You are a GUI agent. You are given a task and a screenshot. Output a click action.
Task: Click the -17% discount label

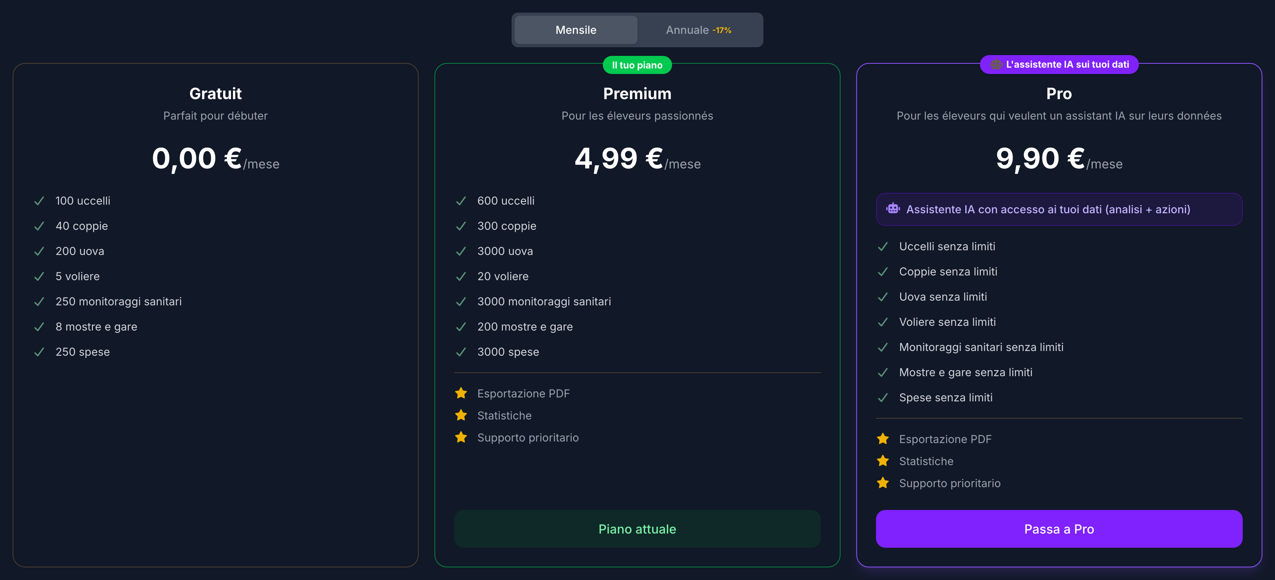pyautogui.click(x=722, y=30)
